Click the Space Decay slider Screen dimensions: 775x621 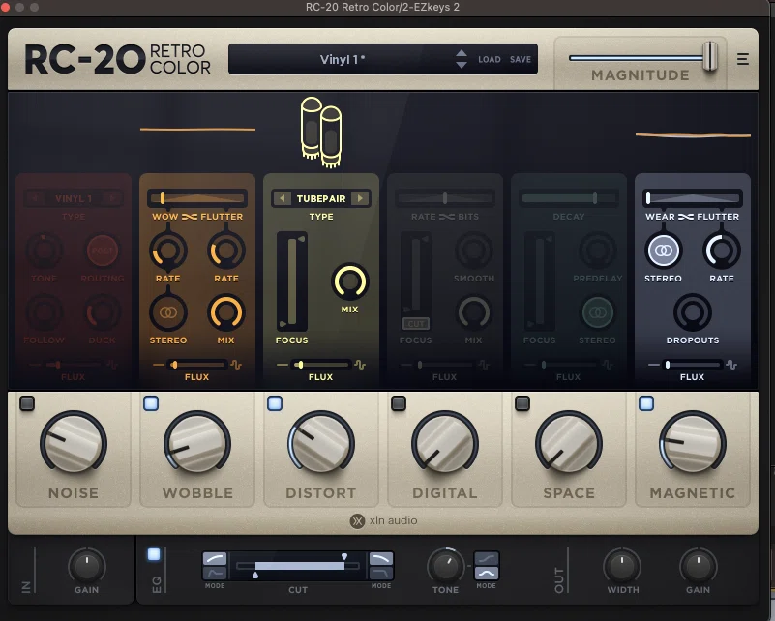click(568, 198)
